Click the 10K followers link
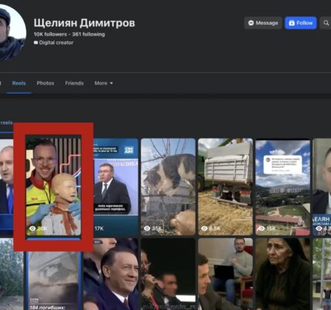Image resolution: width=331 pixels, height=310 pixels. click(50, 34)
